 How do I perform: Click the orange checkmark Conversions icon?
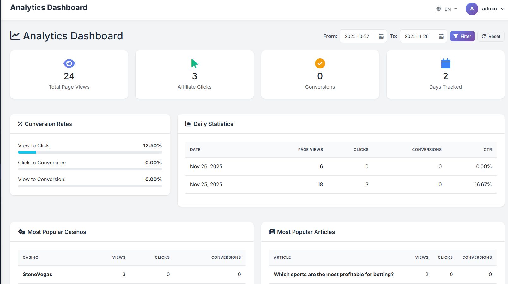pos(320,63)
